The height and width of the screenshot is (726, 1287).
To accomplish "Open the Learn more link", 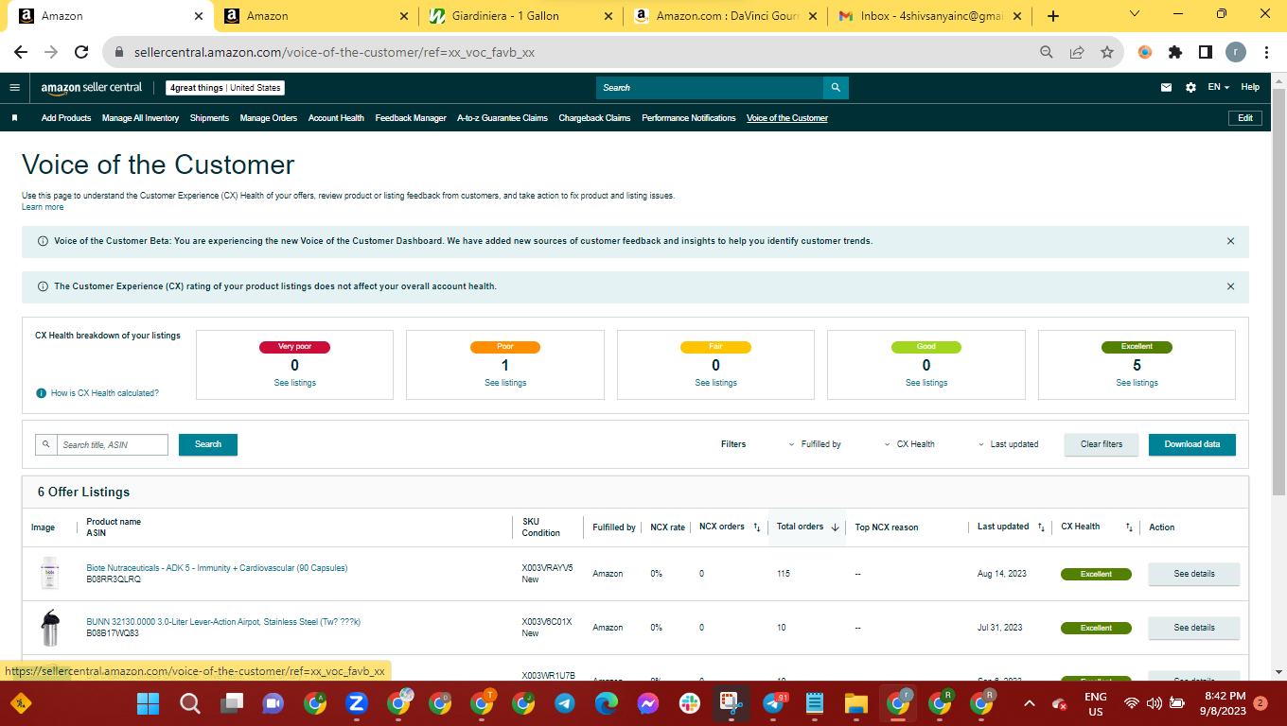I will pyautogui.click(x=43, y=207).
